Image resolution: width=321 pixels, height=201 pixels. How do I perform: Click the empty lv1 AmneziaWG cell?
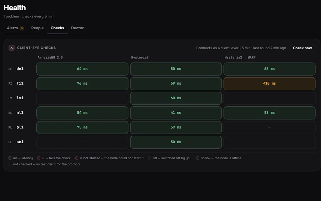point(82,98)
